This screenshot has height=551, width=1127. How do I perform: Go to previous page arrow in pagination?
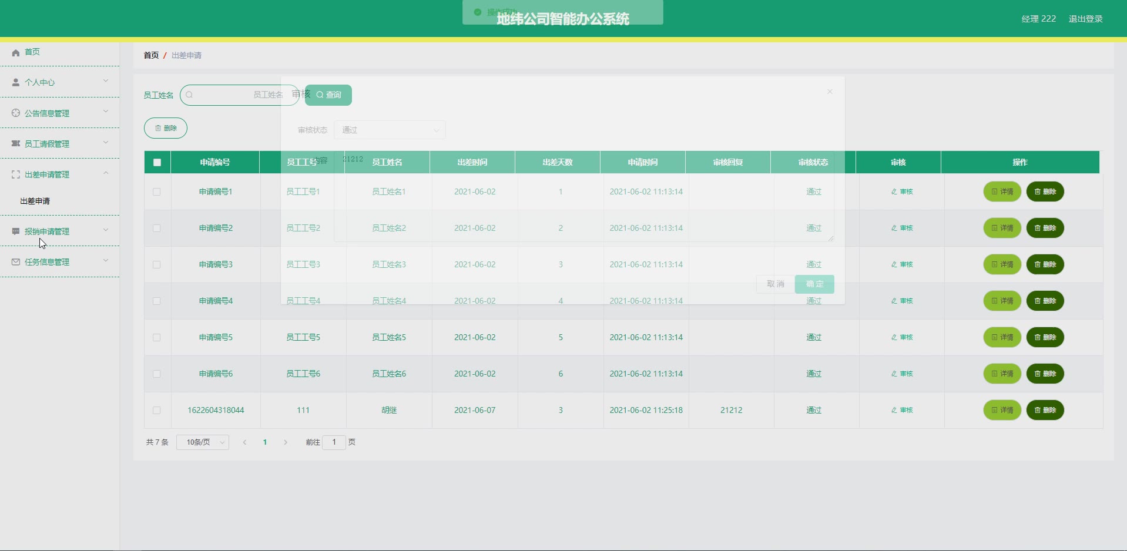(x=244, y=442)
